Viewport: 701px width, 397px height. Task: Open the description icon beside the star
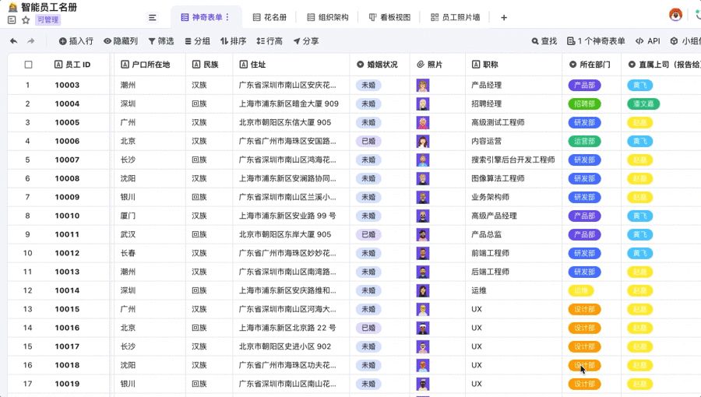[12, 19]
